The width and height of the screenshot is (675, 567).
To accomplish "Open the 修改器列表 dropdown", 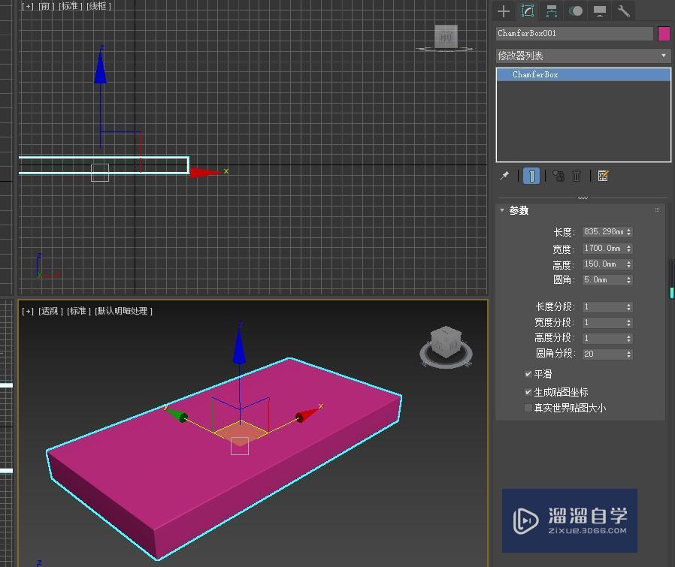I will [x=583, y=56].
